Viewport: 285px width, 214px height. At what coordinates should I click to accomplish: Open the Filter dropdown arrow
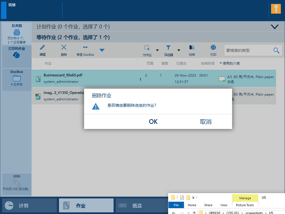[x=179, y=50]
